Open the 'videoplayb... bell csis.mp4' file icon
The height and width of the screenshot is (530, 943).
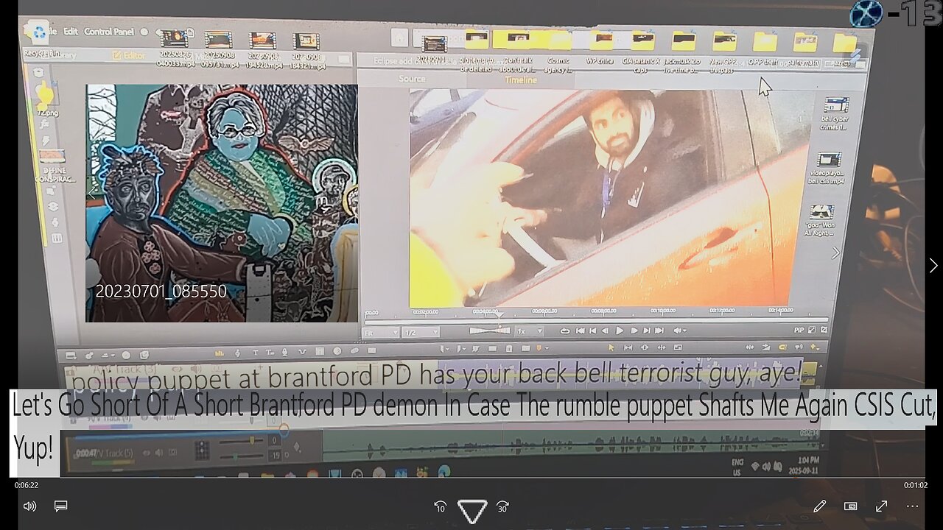[828, 168]
